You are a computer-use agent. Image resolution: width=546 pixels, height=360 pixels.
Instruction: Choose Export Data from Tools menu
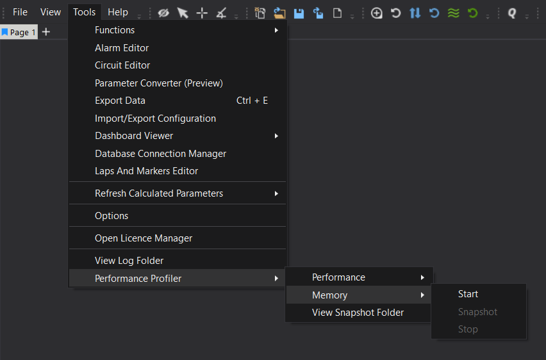pyautogui.click(x=120, y=101)
